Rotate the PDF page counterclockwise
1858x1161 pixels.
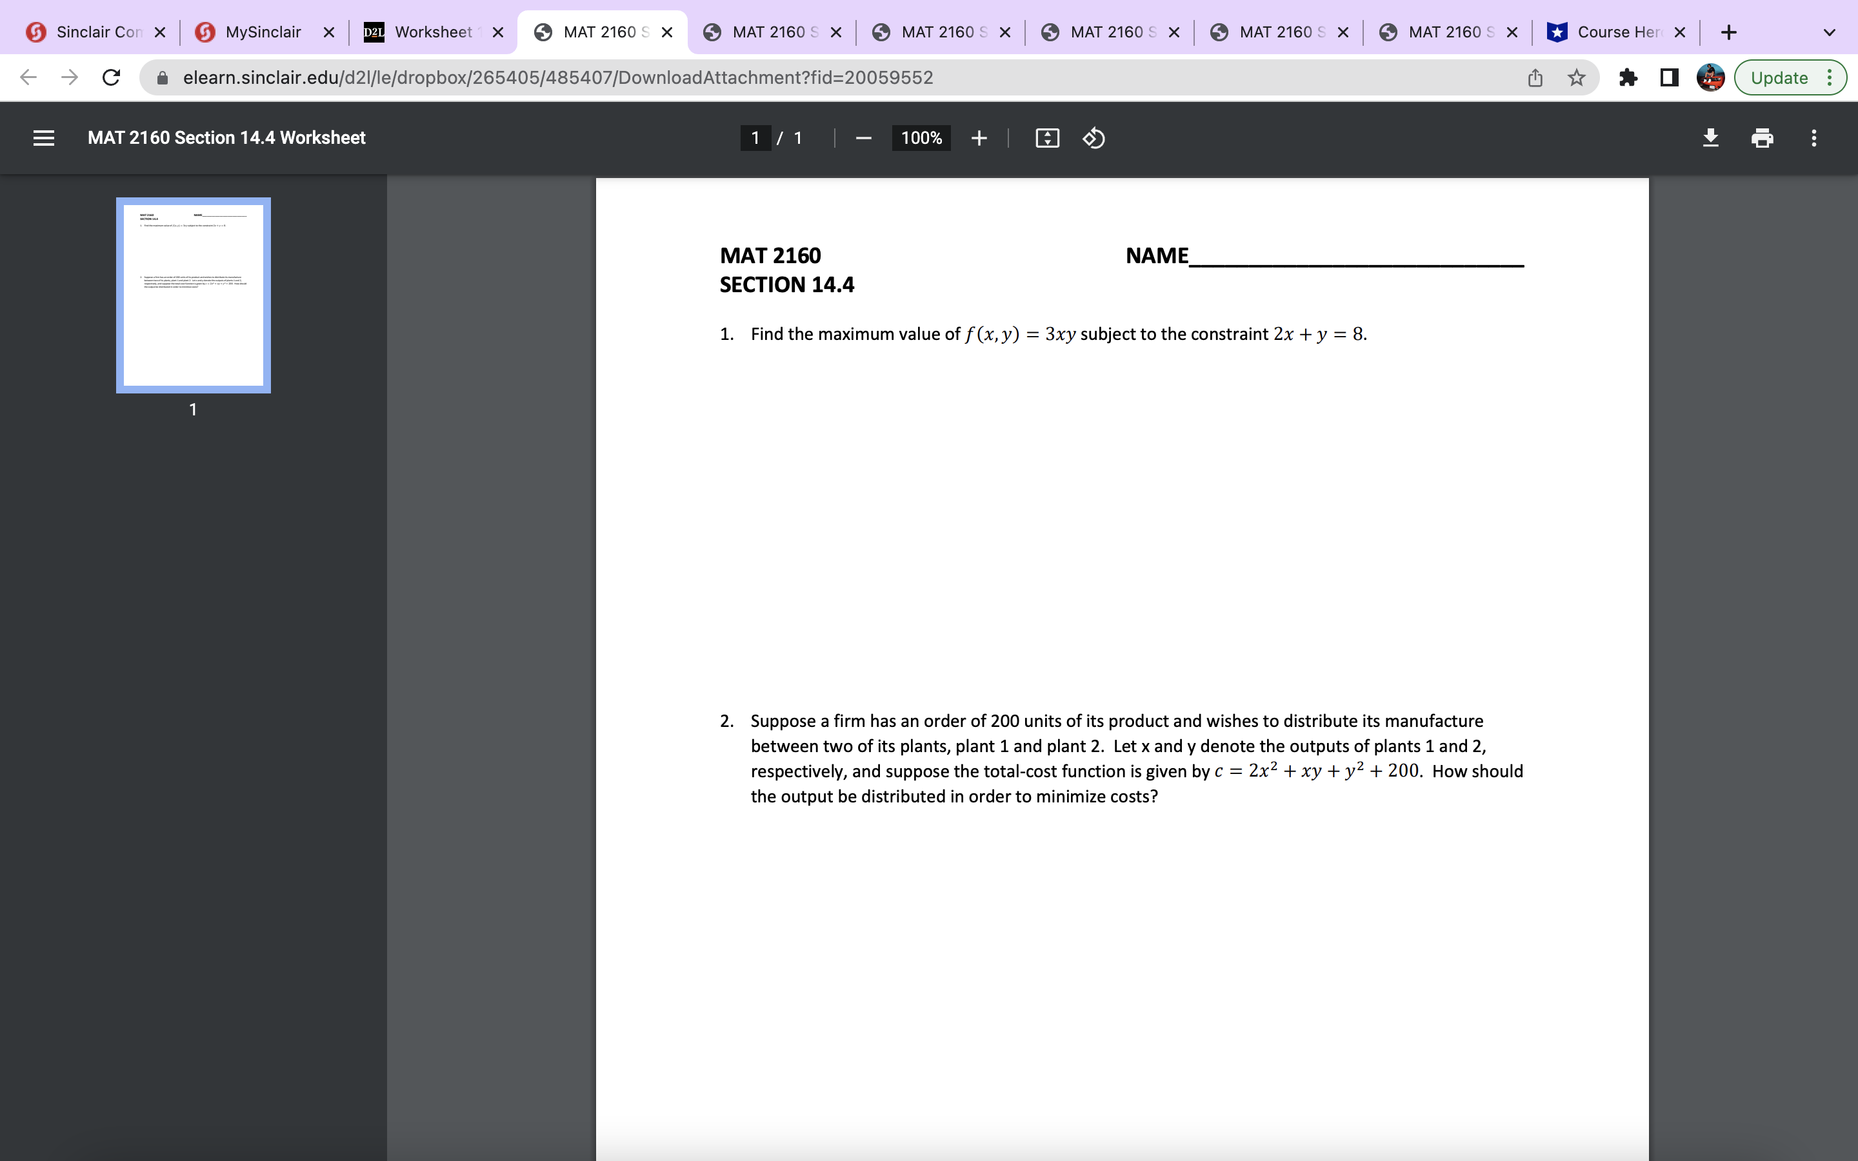click(1094, 137)
